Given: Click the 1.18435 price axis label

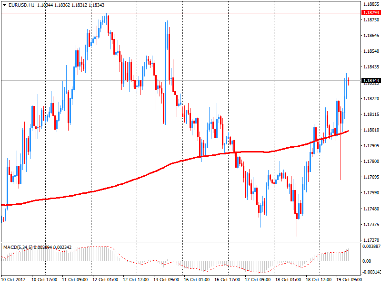Looking at the screenshot, I should click(371, 67).
